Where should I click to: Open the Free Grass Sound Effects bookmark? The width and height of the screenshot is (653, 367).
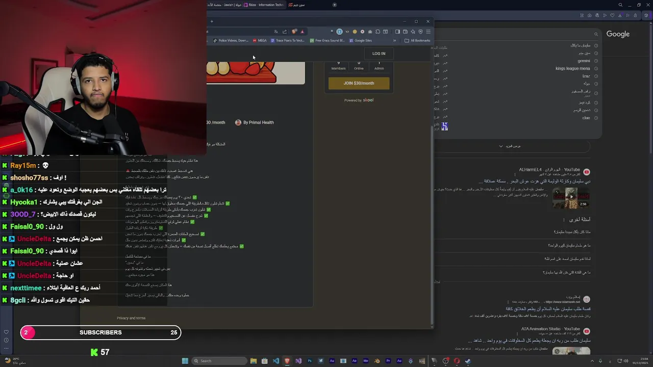pyautogui.click(x=327, y=40)
